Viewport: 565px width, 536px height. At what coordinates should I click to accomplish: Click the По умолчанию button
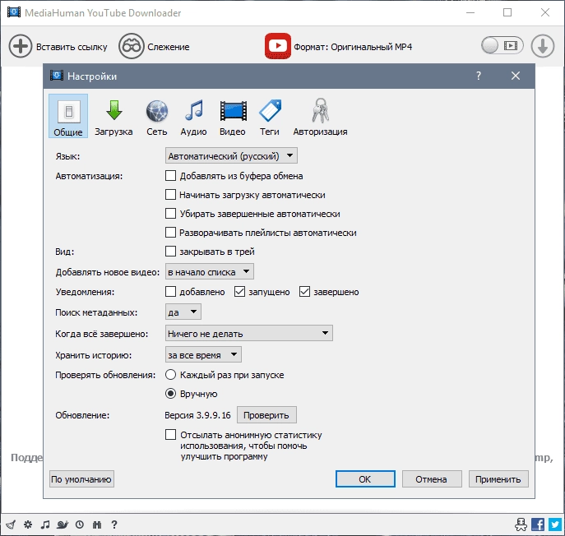pyautogui.click(x=81, y=479)
